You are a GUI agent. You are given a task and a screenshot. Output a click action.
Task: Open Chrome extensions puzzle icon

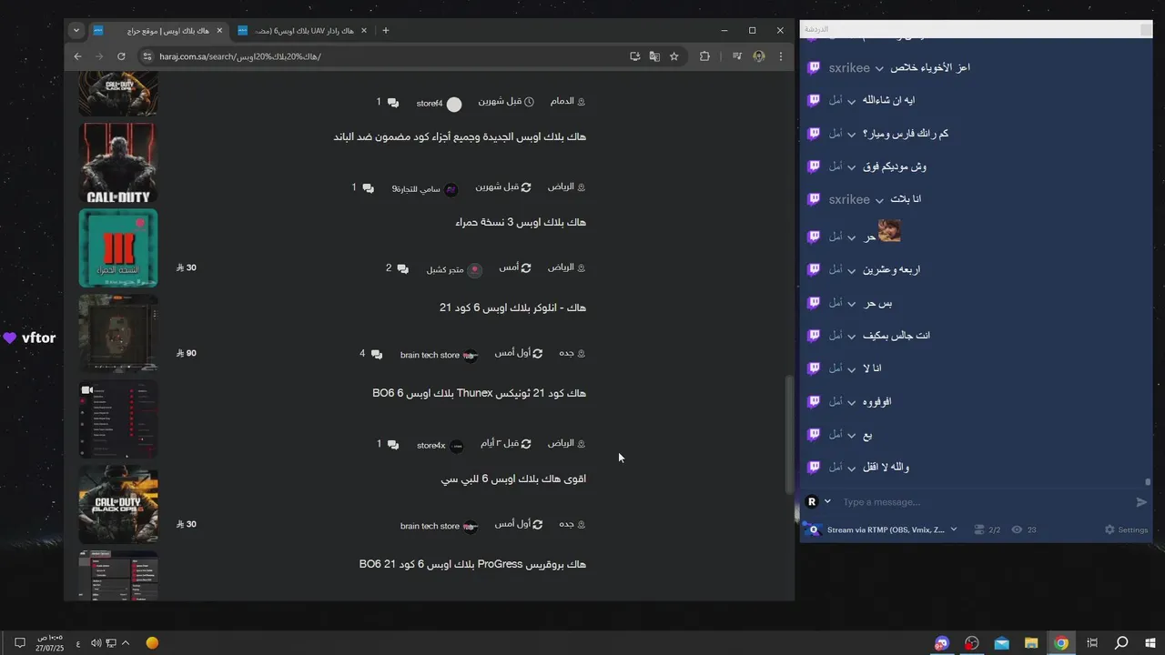(x=704, y=56)
